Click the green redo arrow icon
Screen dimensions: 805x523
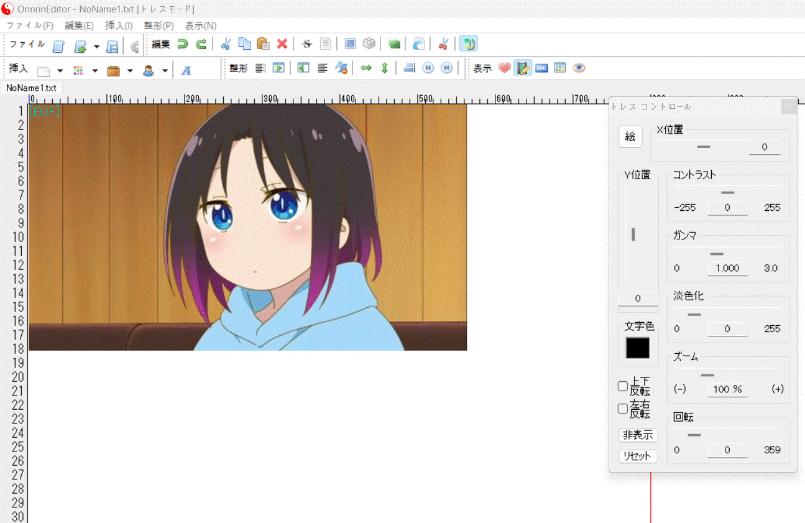tap(201, 44)
